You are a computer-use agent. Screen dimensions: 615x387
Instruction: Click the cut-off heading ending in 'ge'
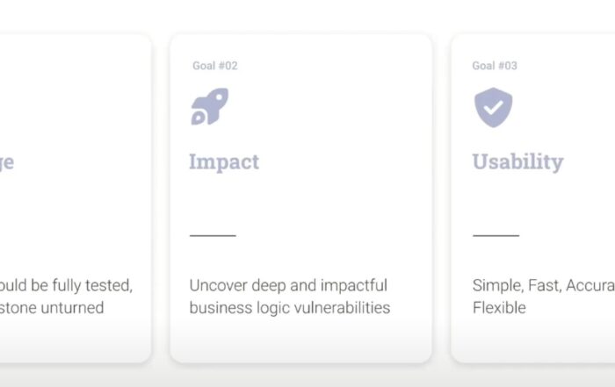[x=7, y=162]
